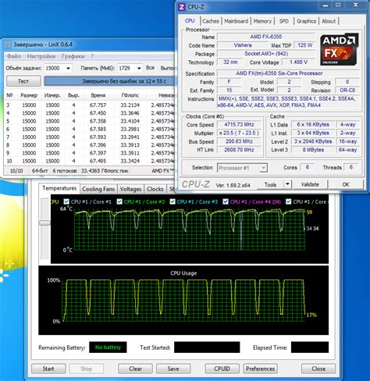Click the Save button
This screenshot has height=381, width=370.
(x=173, y=369)
